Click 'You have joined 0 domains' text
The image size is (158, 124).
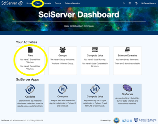(x=127, y=59)
